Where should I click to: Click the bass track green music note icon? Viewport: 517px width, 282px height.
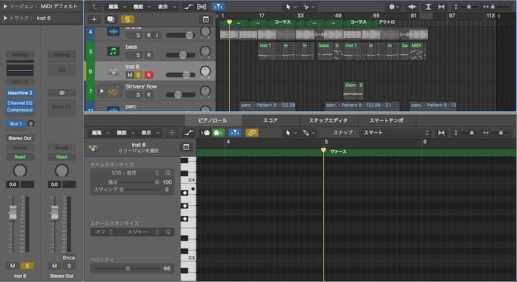tap(113, 52)
